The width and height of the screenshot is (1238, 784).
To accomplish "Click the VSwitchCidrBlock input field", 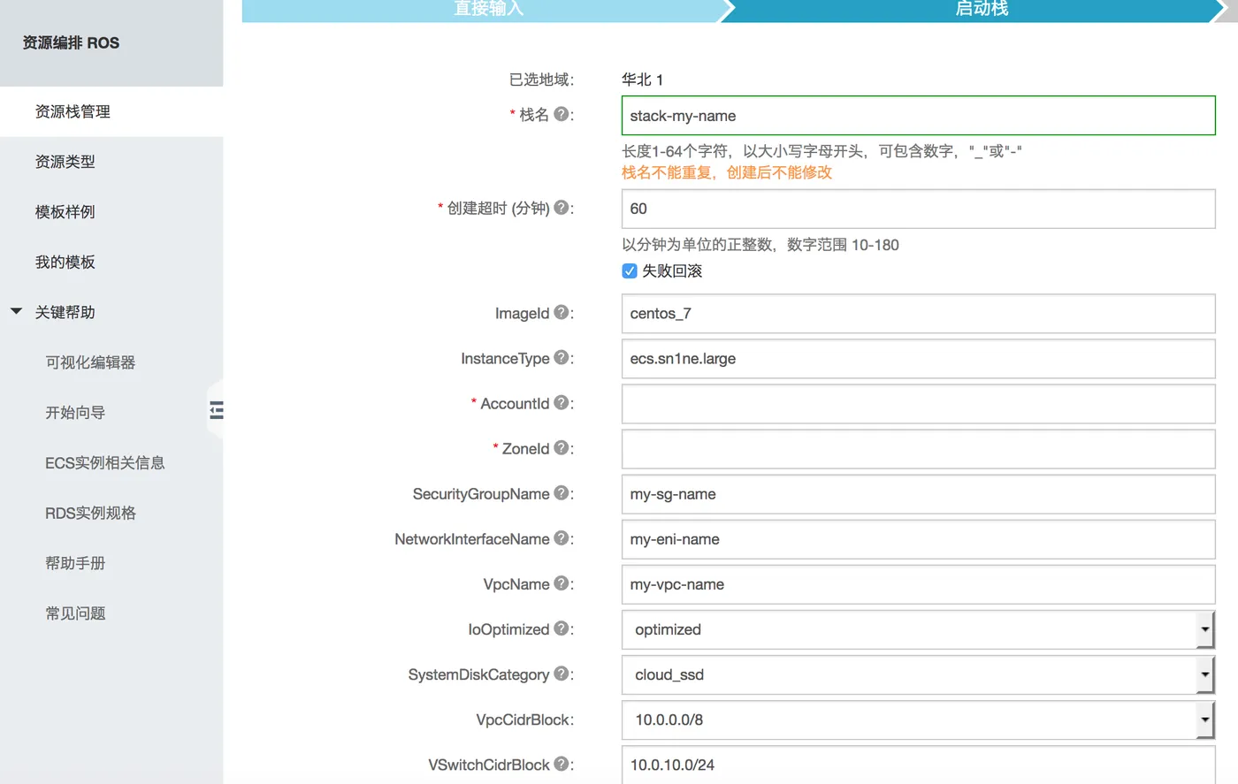I will pos(918,765).
